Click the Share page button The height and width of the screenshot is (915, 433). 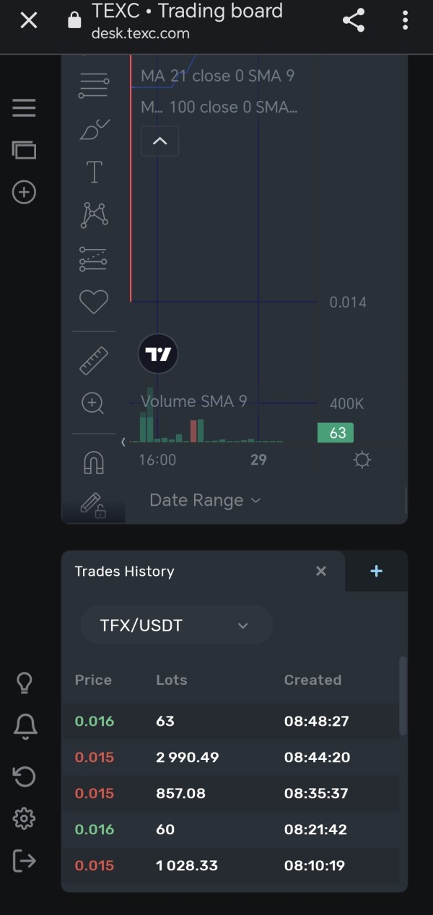pyautogui.click(x=354, y=20)
